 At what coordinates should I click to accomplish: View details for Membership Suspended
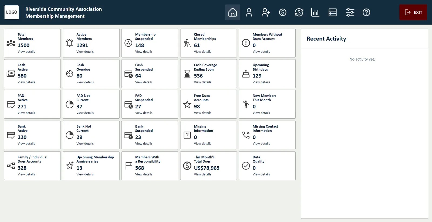[144, 52]
